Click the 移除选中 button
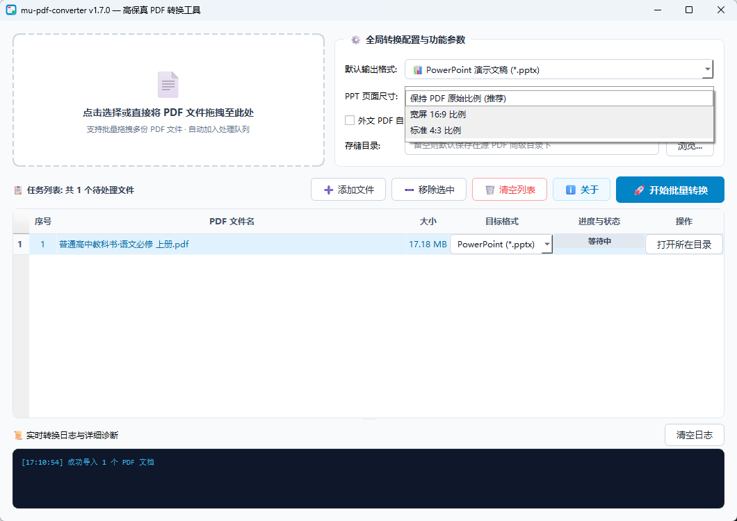 [429, 190]
